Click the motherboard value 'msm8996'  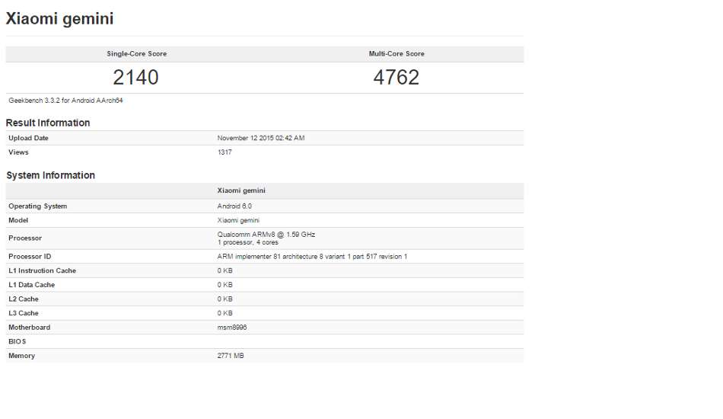point(232,327)
